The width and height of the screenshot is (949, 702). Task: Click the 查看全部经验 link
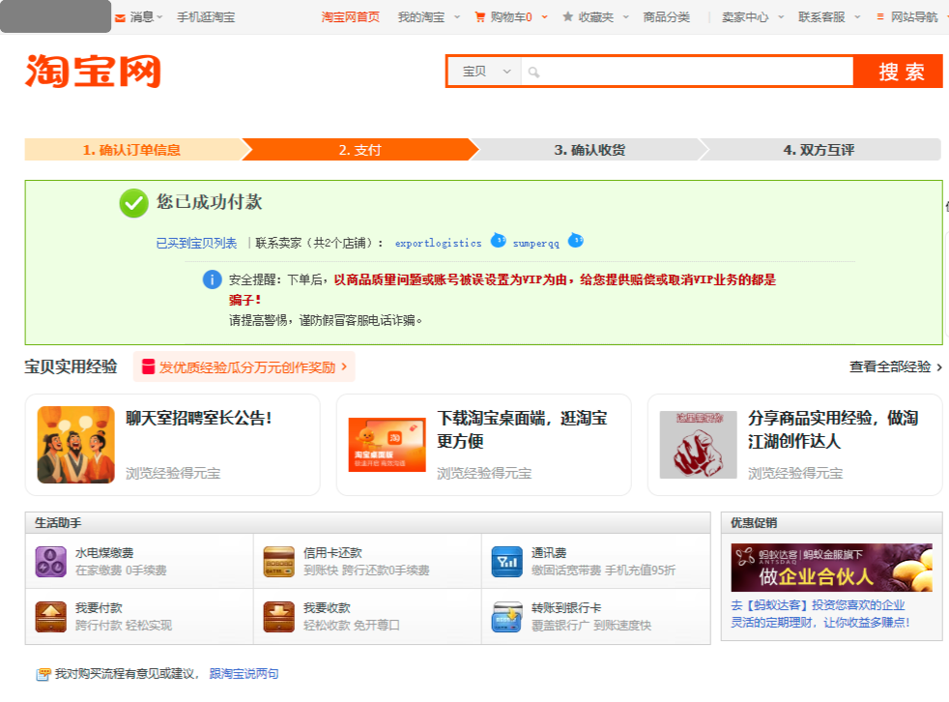coord(895,367)
